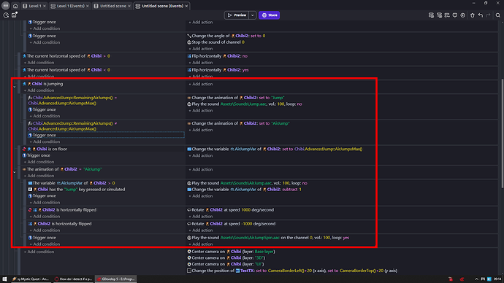This screenshot has height=283, width=504.
Task: Undo the last change
Action: [x=480, y=15]
